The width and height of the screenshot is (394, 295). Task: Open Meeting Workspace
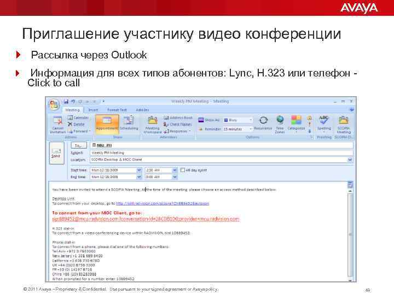153,125
